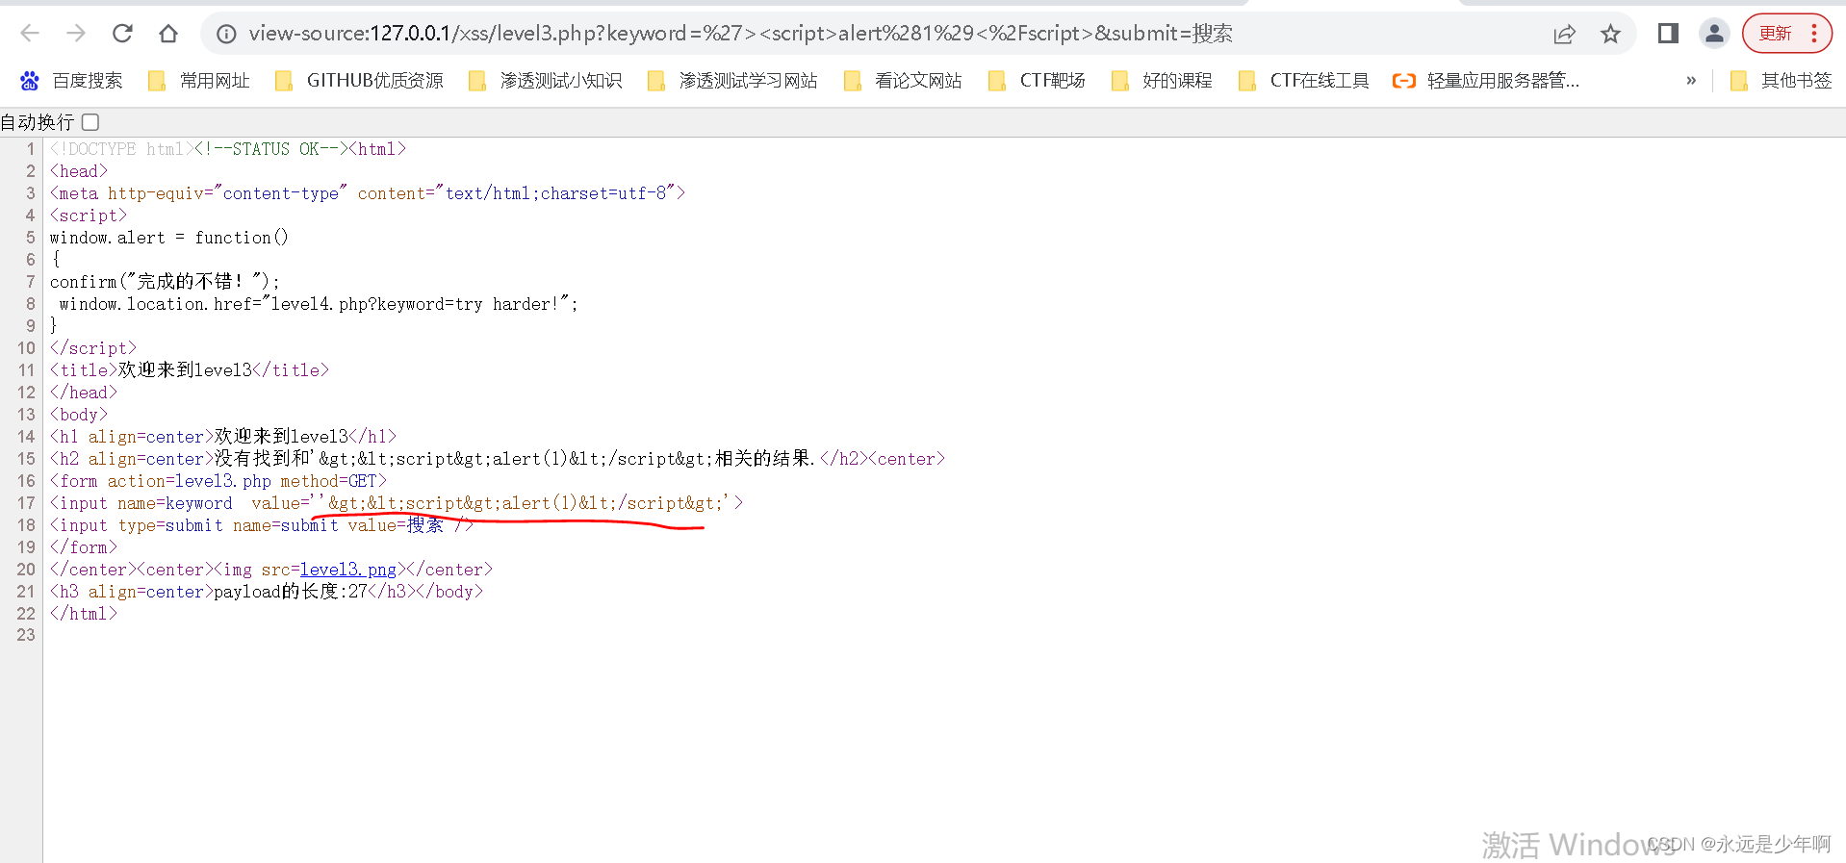Toggle the browser side panel
The image size is (1846, 863).
1668,34
